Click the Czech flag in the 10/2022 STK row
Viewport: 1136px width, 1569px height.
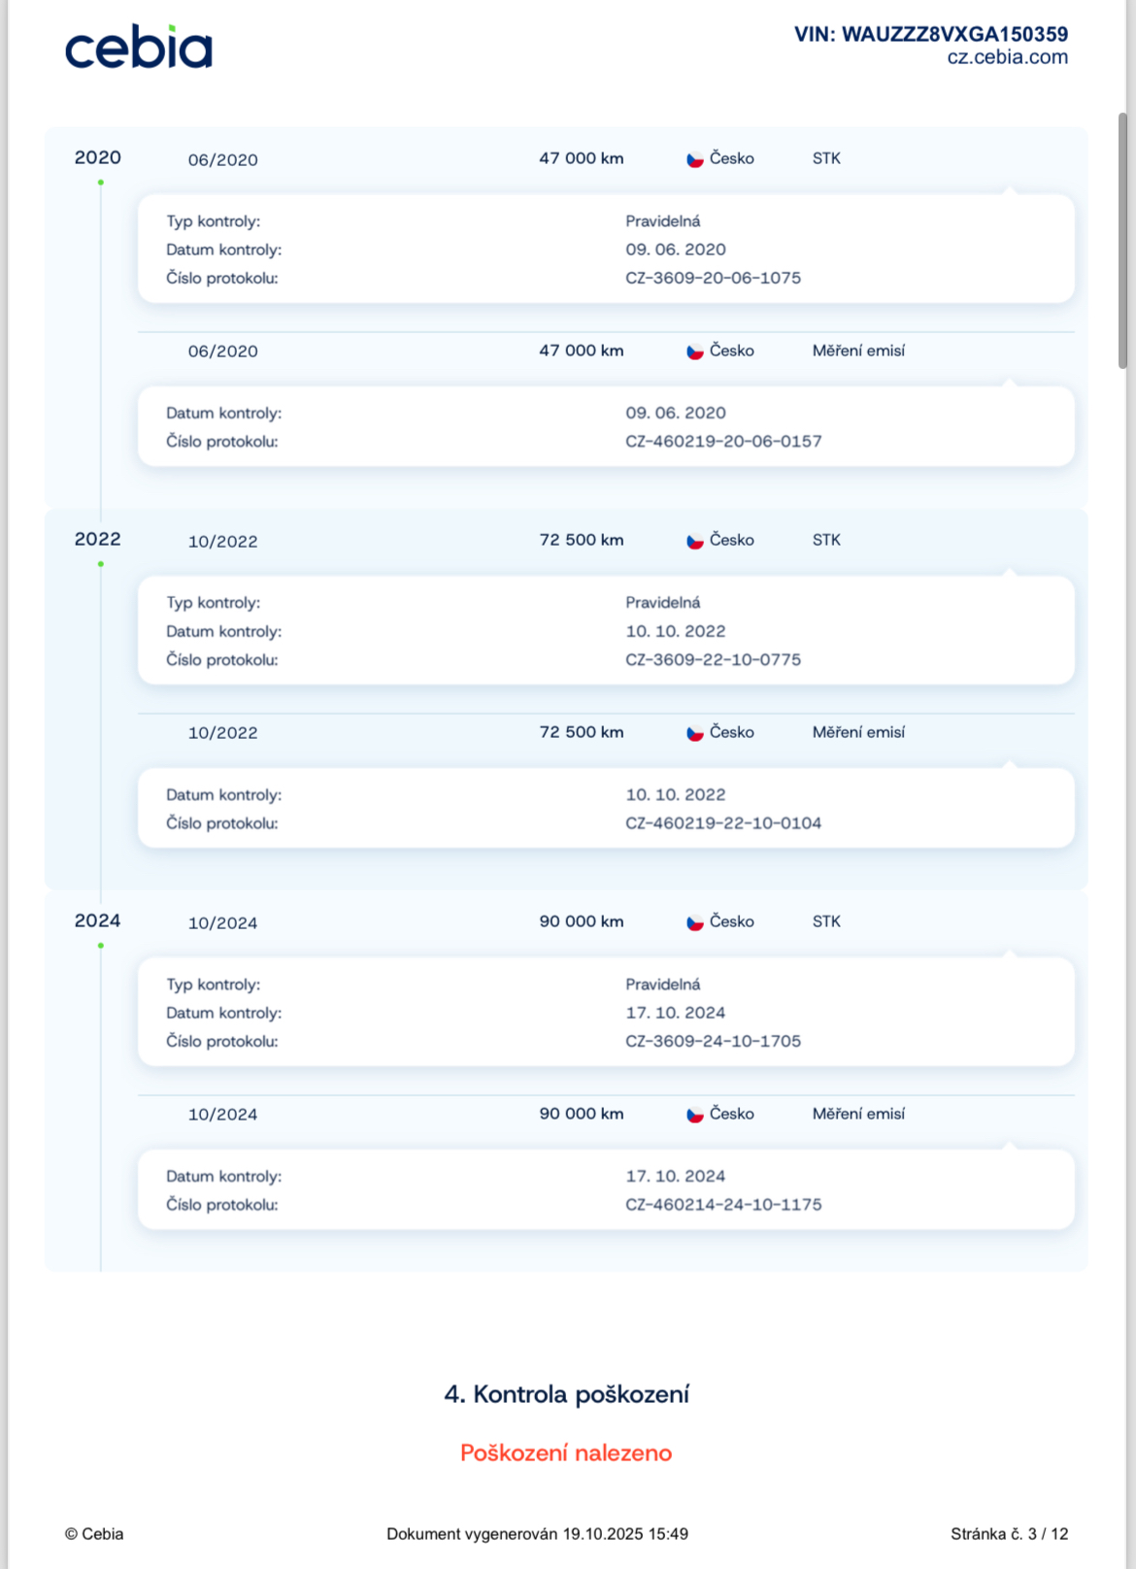tap(695, 541)
